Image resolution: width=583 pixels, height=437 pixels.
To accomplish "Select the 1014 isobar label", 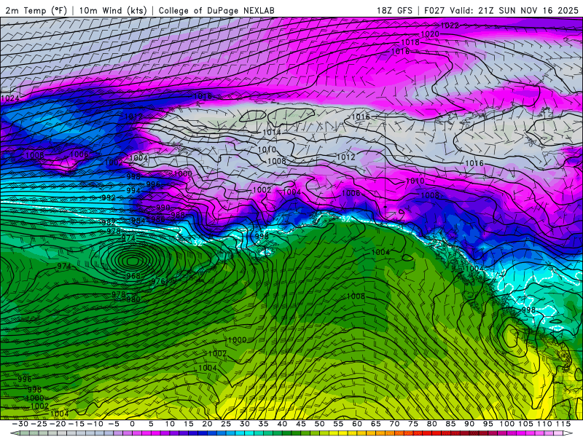I will 271,133.
